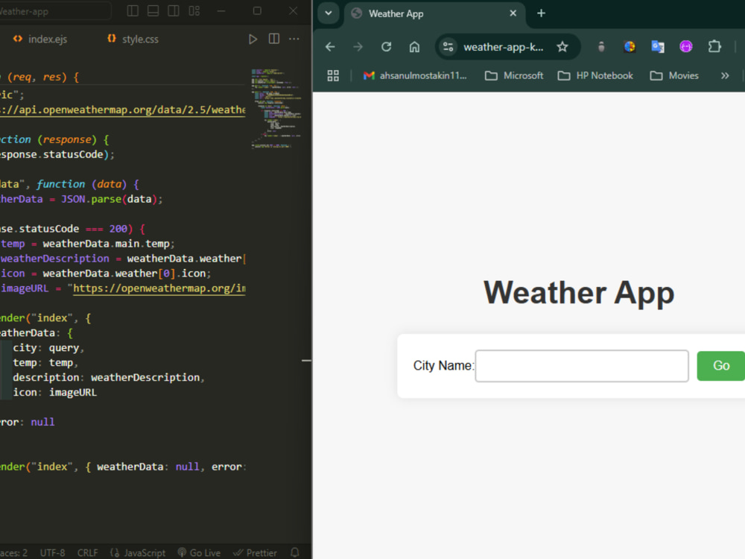Open the openweathermap.org image URL in the code
Screen dimensions: 745x559
pos(159,288)
